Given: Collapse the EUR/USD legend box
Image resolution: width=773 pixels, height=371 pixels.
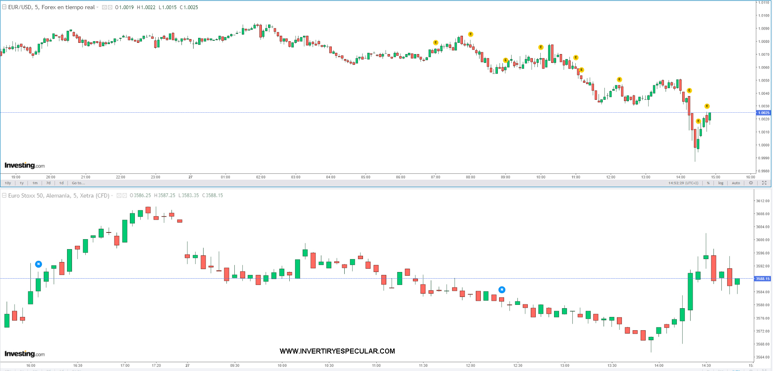Looking at the screenshot, I should click(4, 7).
